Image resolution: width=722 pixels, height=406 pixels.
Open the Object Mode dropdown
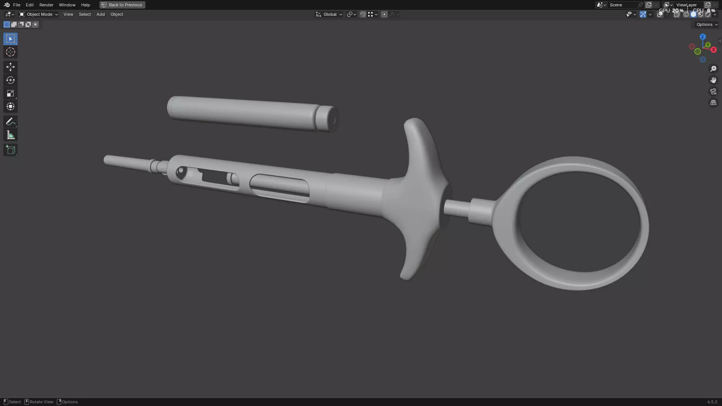click(x=39, y=14)
